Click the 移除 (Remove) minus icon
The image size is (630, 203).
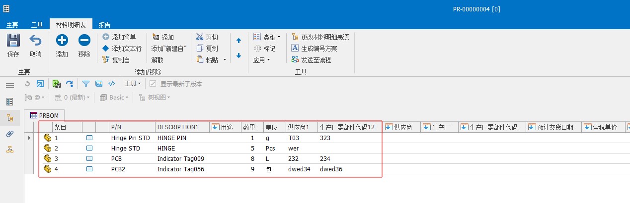click(x=84, y=41)
